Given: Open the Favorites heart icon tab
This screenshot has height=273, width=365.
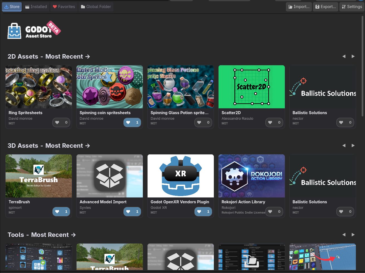Looking at the screenshot, I should (64, 7).
